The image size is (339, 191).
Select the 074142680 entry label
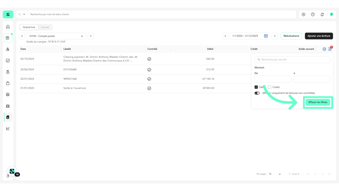[70, 70]
